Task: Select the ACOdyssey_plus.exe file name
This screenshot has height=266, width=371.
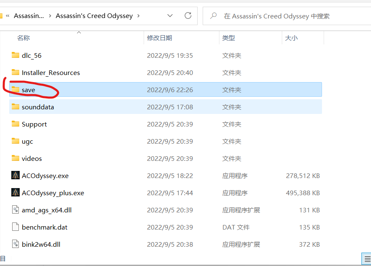Action: point(53,193)
